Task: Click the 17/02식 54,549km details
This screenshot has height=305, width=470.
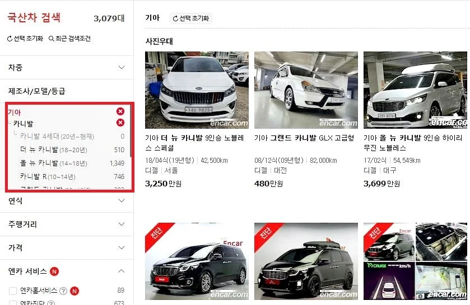Action: coord(392,161)
